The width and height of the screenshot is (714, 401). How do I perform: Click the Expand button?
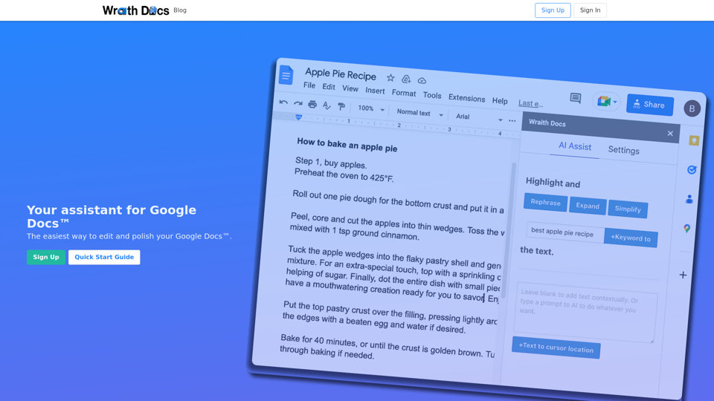588,206
